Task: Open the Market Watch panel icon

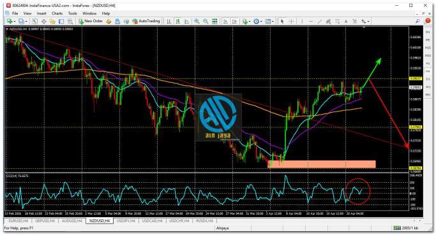Action: click(x=34, y=22)
